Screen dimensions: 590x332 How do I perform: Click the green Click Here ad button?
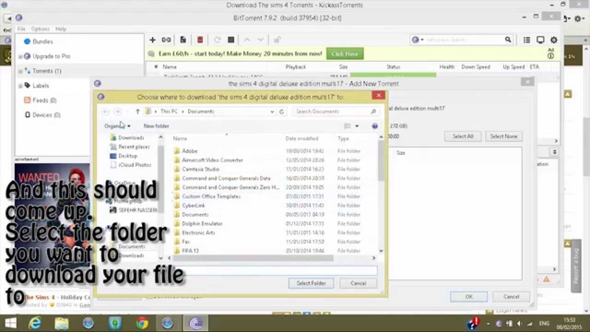tap(345, 53)
